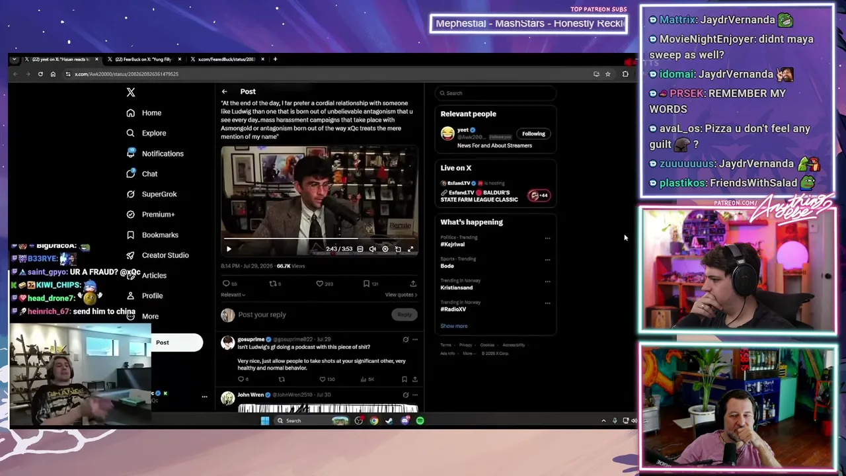Screen dimensions: 846x476
Task: Open the browser tab search dropdown
Action: (x=14, y=59)
